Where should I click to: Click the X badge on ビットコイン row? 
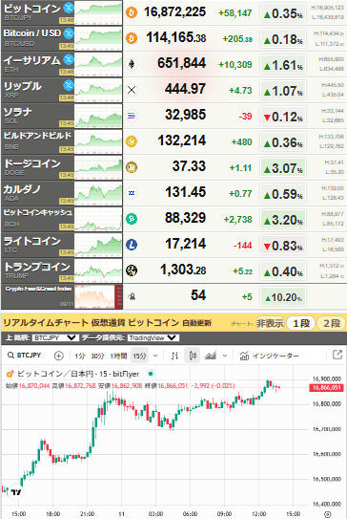[69, 8]
